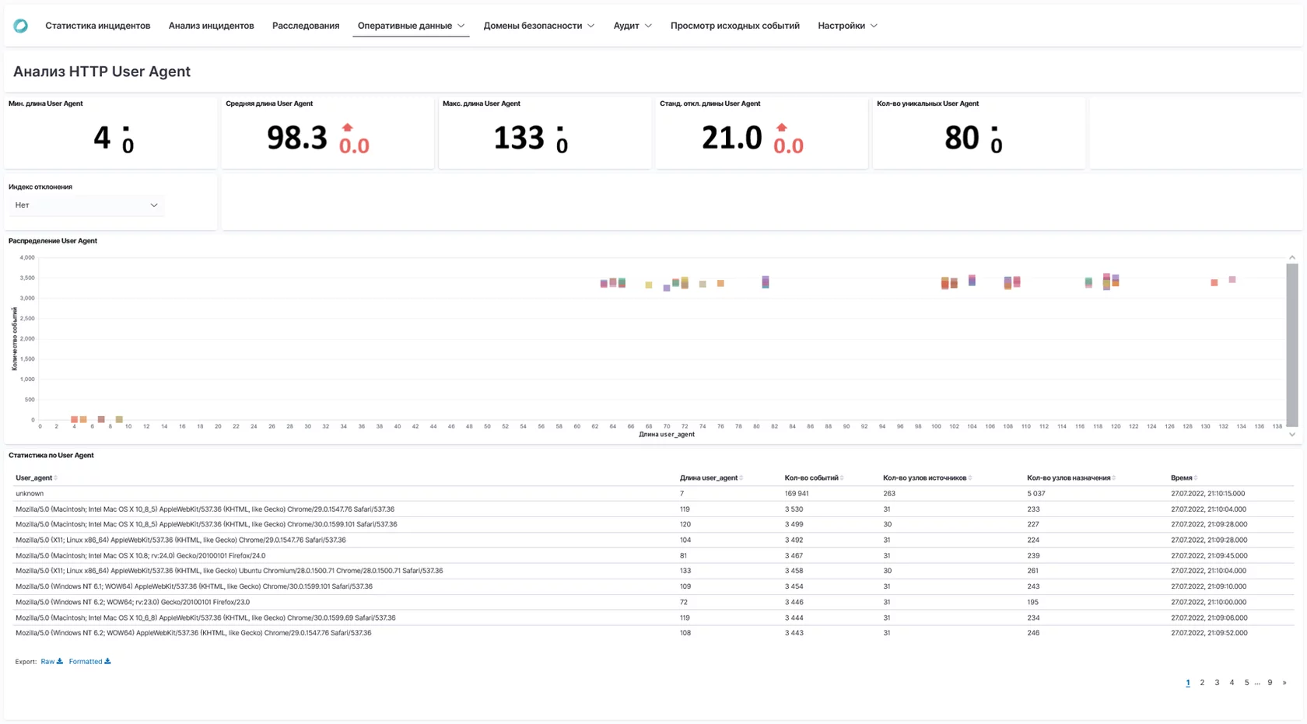
Task: Click the sort icon on User_agent column
Action: (x=57, y=477)
